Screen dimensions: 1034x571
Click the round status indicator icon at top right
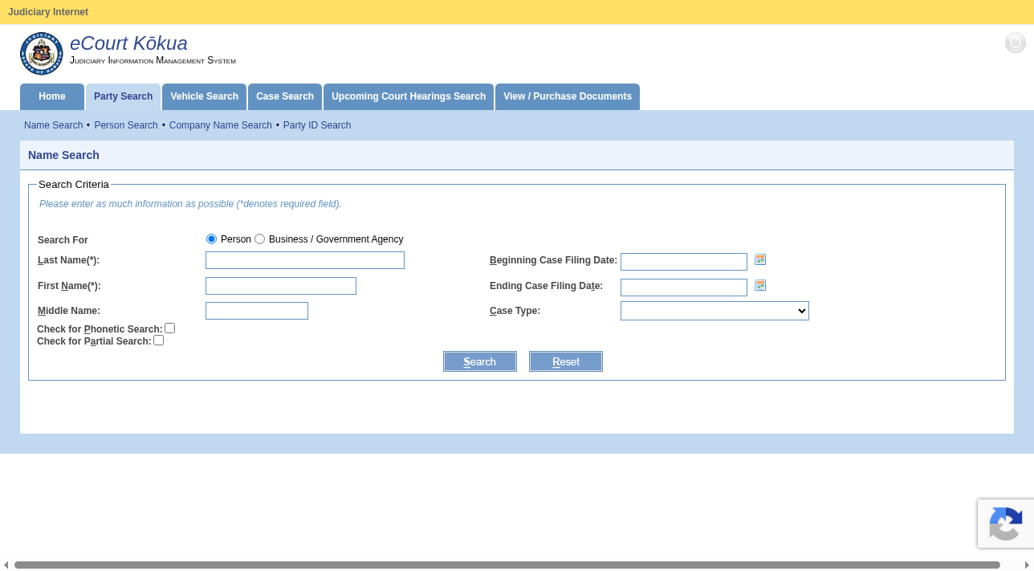tap(1016, 43)
